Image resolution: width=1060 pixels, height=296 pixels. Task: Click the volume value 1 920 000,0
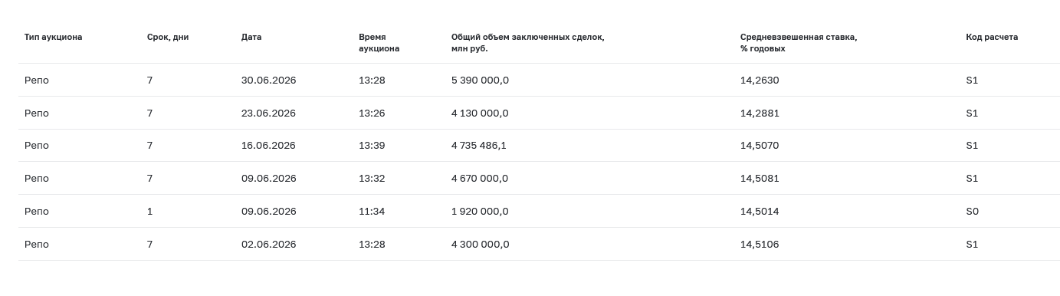(480, 211)
